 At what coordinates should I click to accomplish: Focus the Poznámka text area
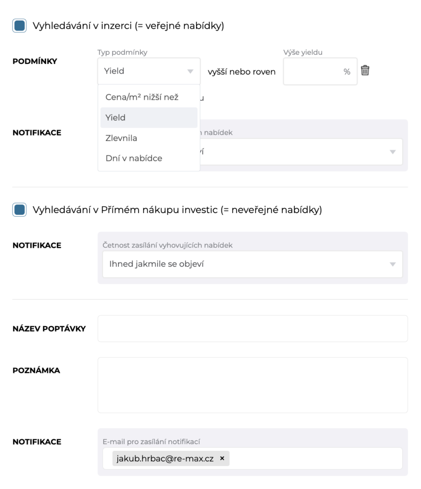(x=252, y=385)
